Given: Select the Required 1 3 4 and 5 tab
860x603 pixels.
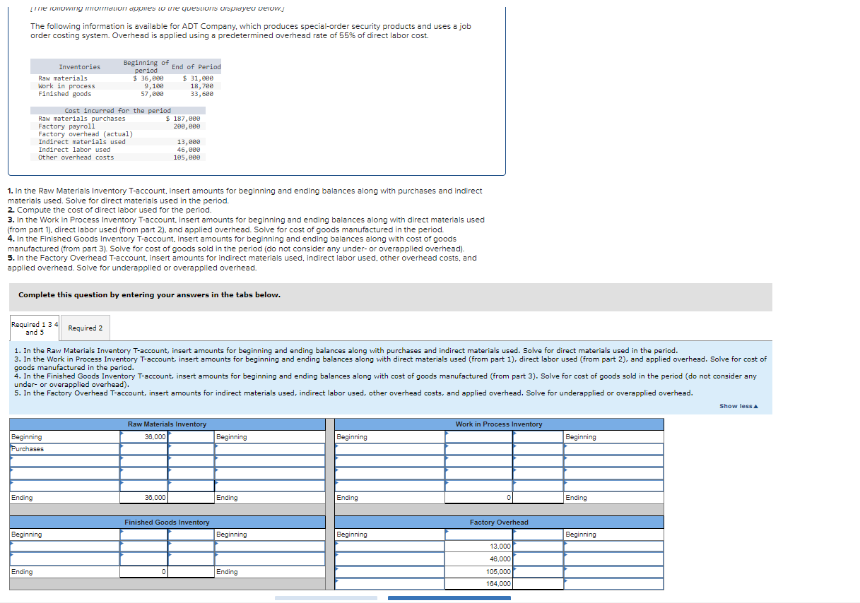Looking at the screenshot, I should point(34,327).
